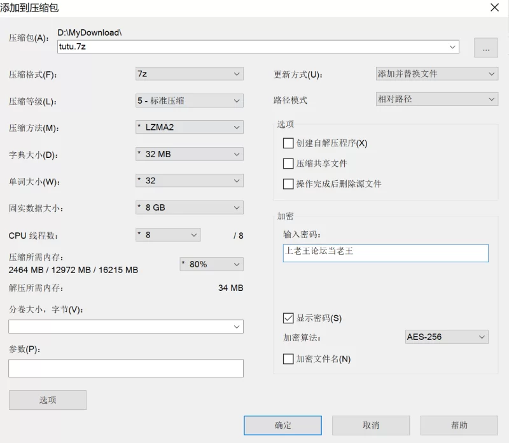The height and width of the screenshot is (443, 509).
Task: Check delete source files after operation
Action: [288, 184]
